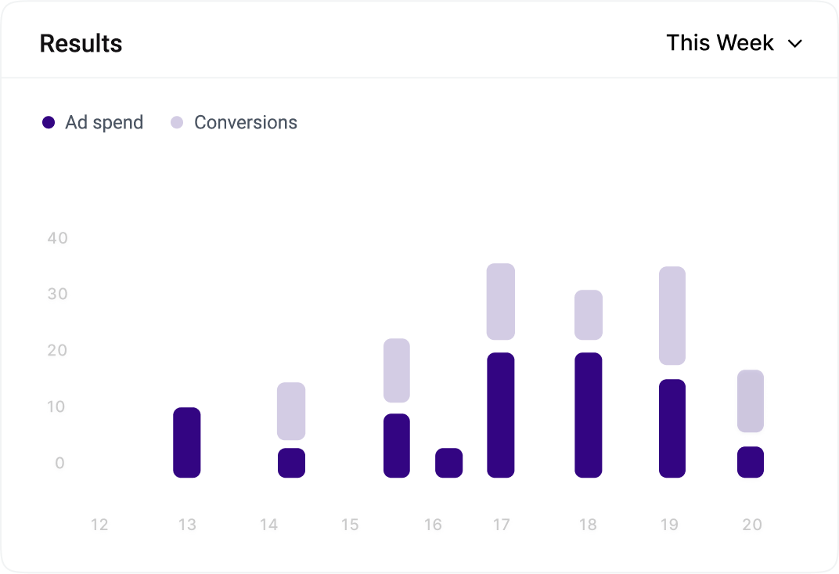Select the Conversions bar at day 19
The width and height of the screenshot is (839, 574).
point(672,316)
